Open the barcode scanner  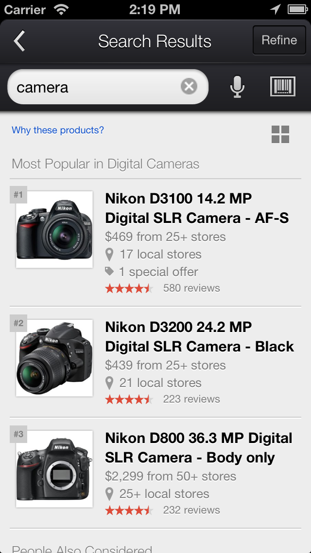pos(283,86)
